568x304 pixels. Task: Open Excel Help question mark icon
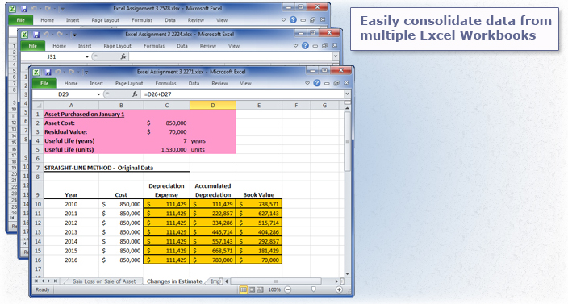[317, 83]
